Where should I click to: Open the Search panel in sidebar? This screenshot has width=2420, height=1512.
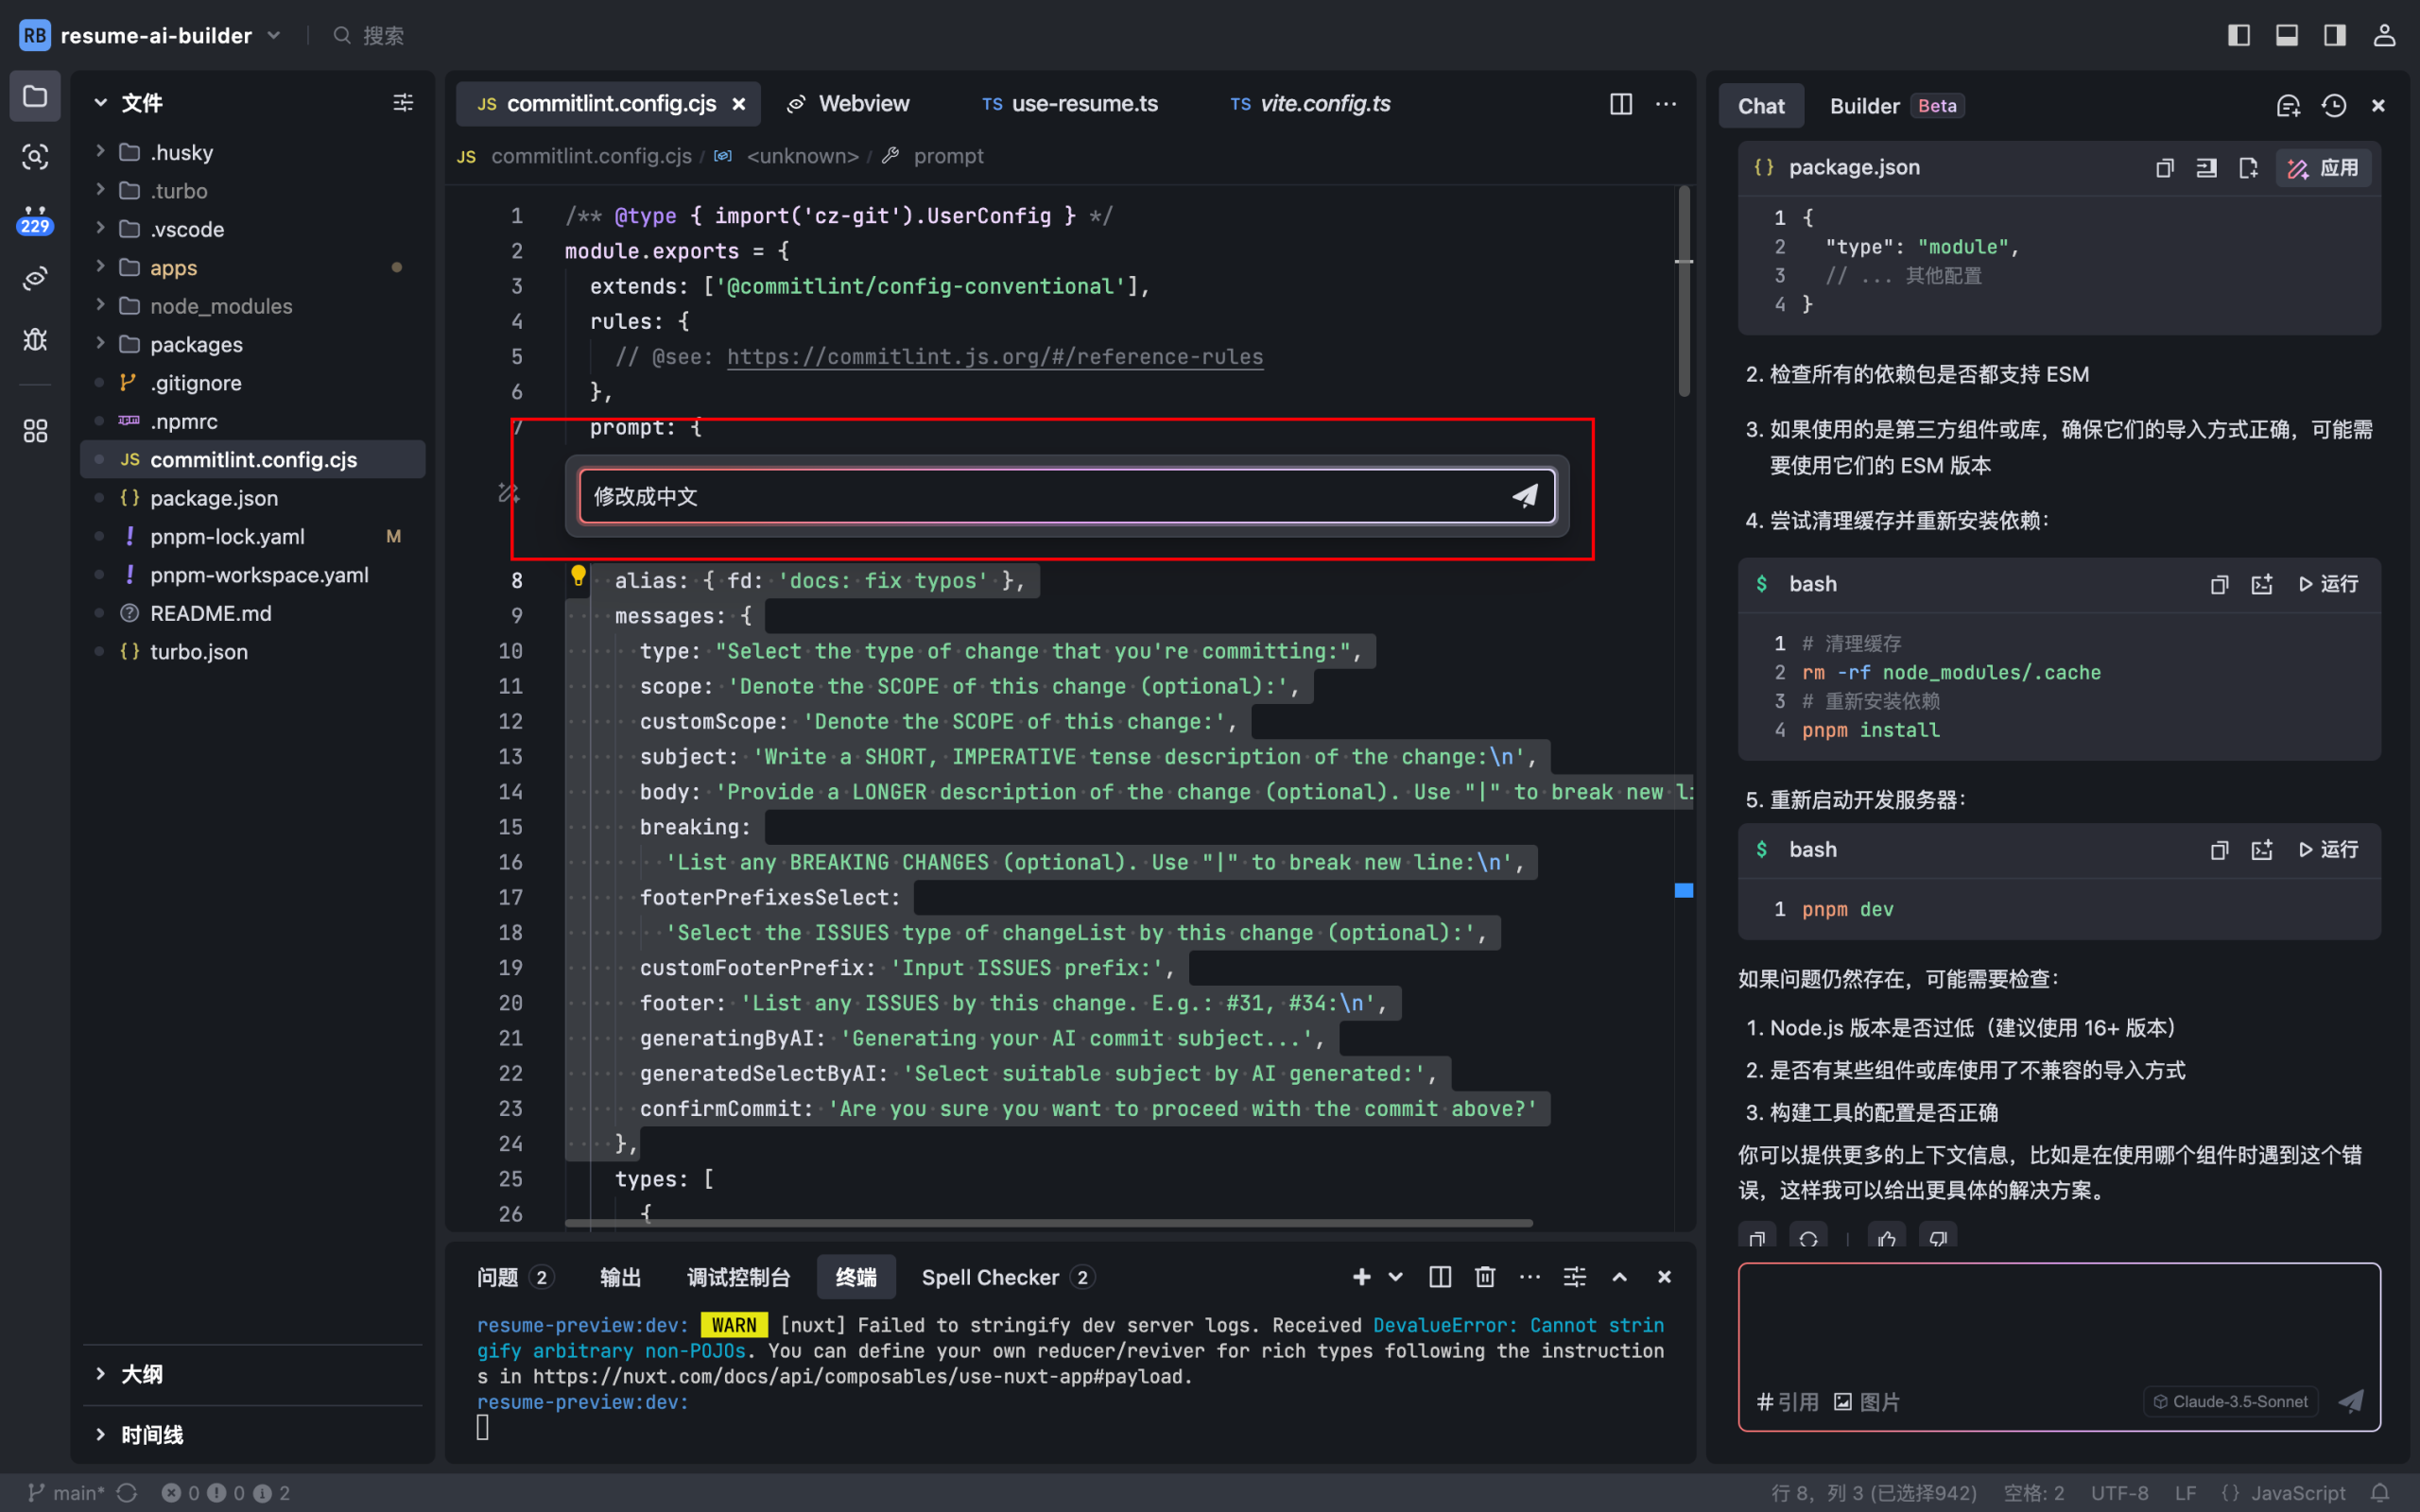(x=35, y=157)
